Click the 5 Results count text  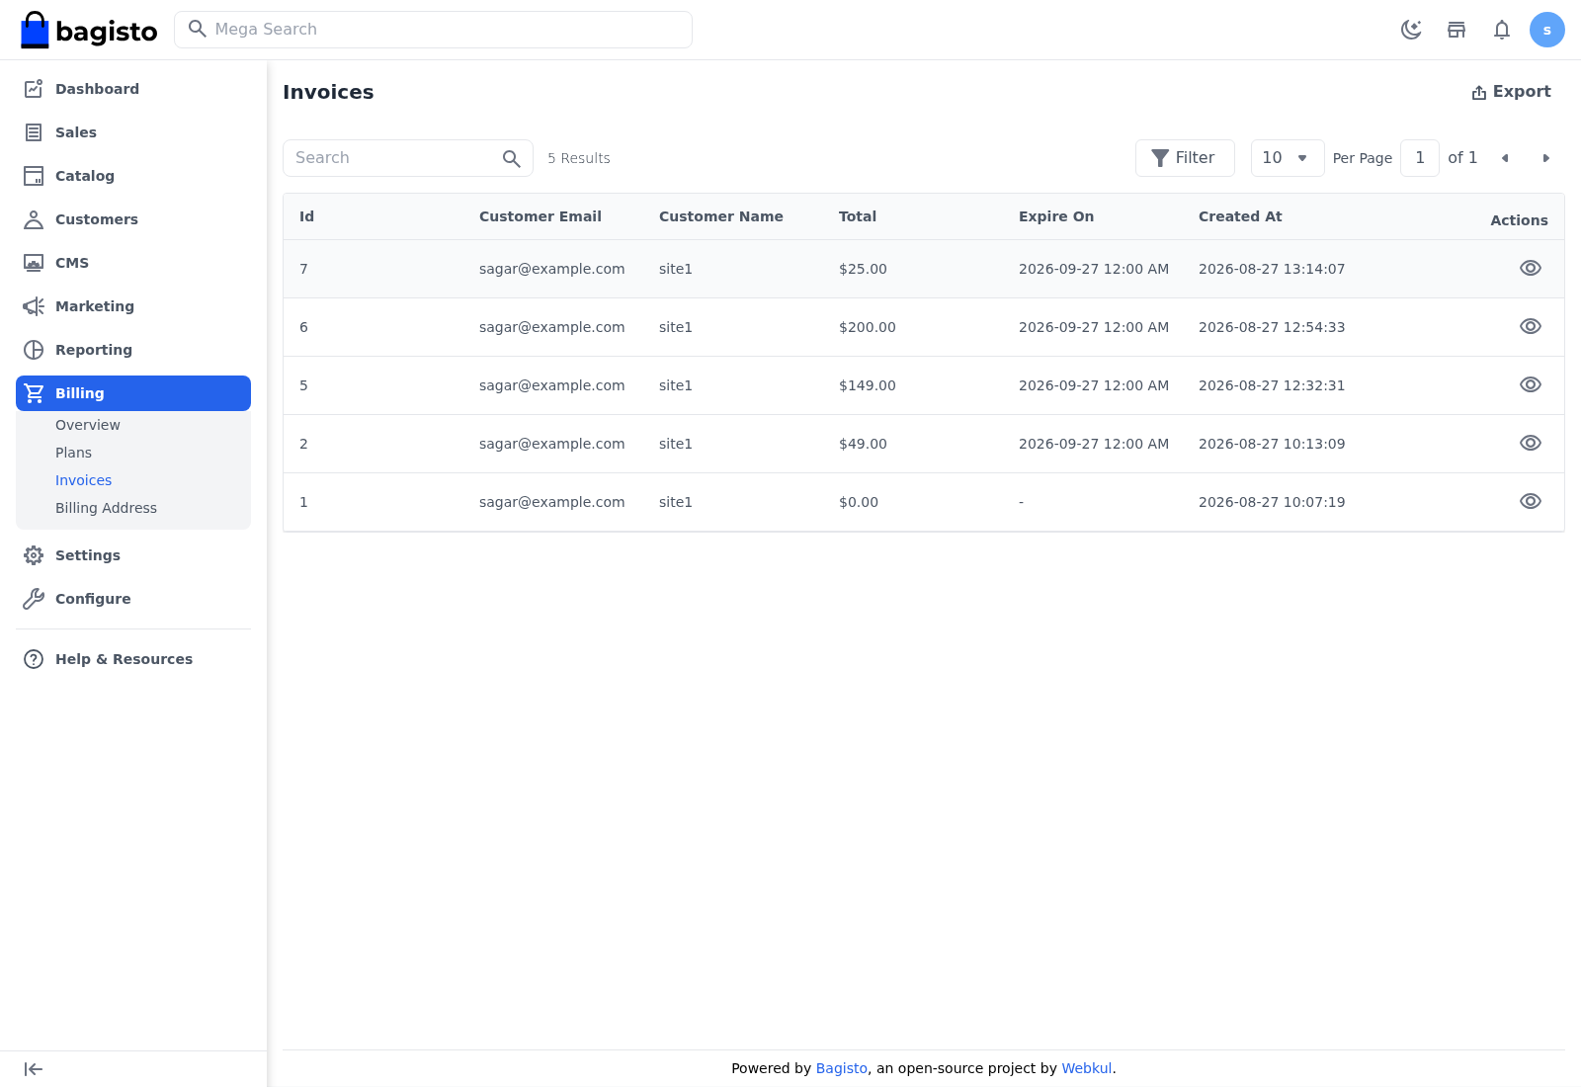pos(579,158)
